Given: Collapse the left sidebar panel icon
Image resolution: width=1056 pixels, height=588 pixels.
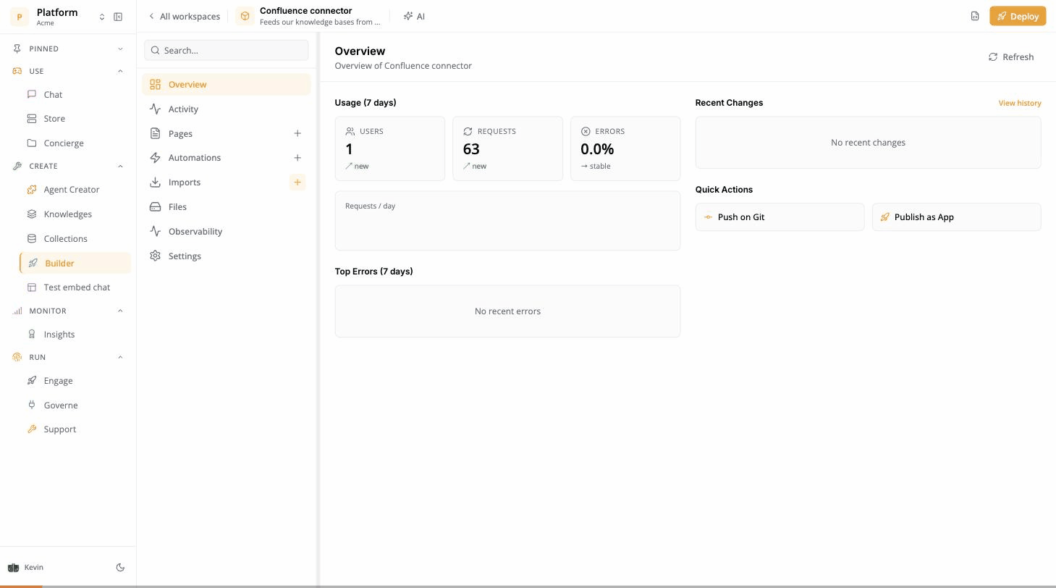Looking at the screenshot, I should click(118, 17).
